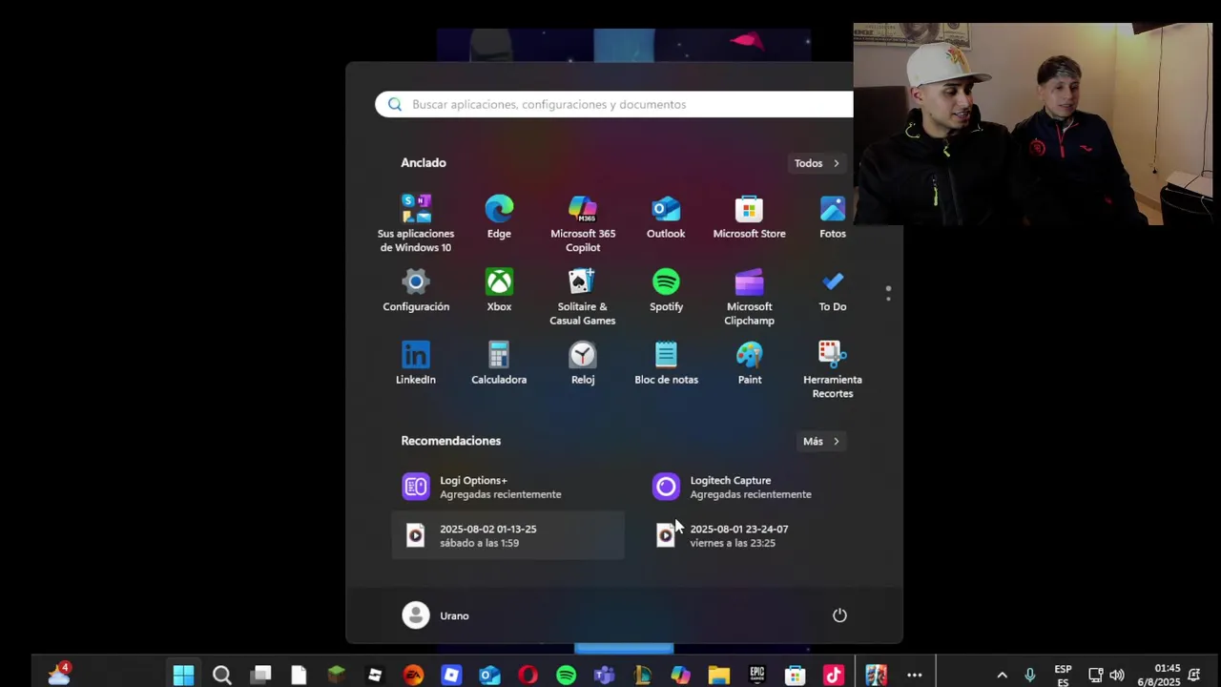Go to next pinned apps page dot
The image size is (1221, 687).
888,299
